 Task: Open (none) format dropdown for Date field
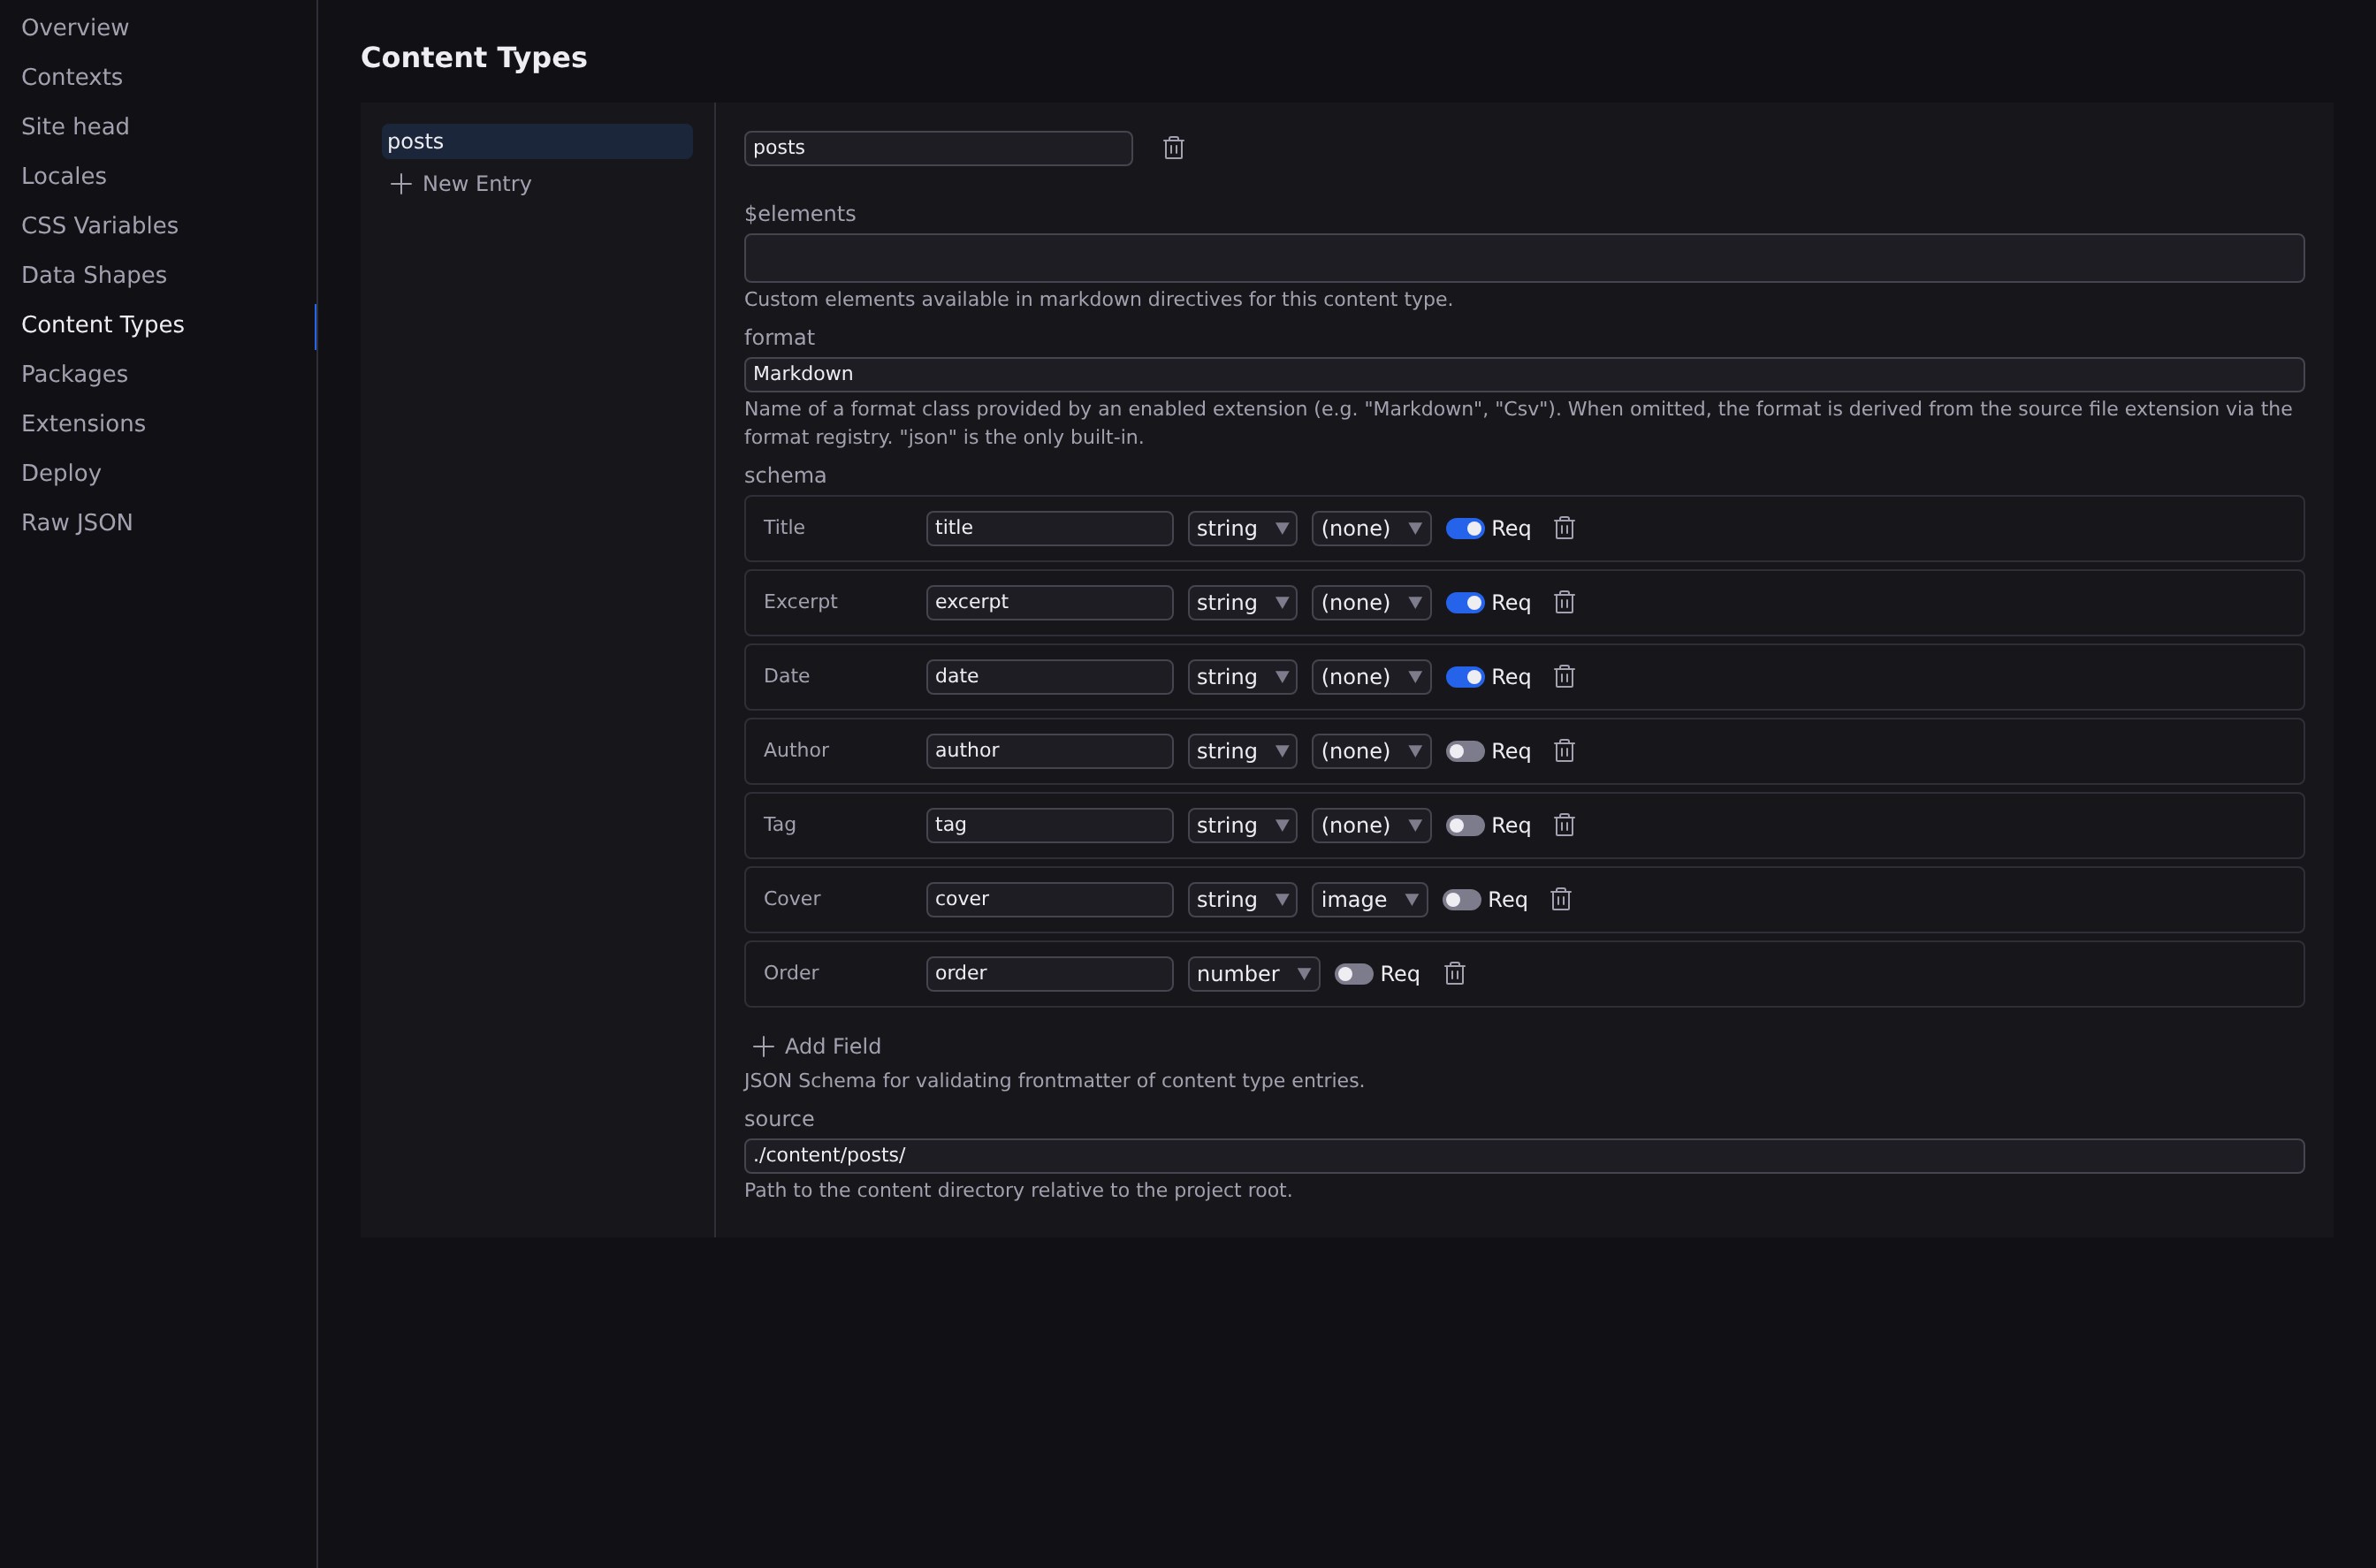(x=1371, y=677)
